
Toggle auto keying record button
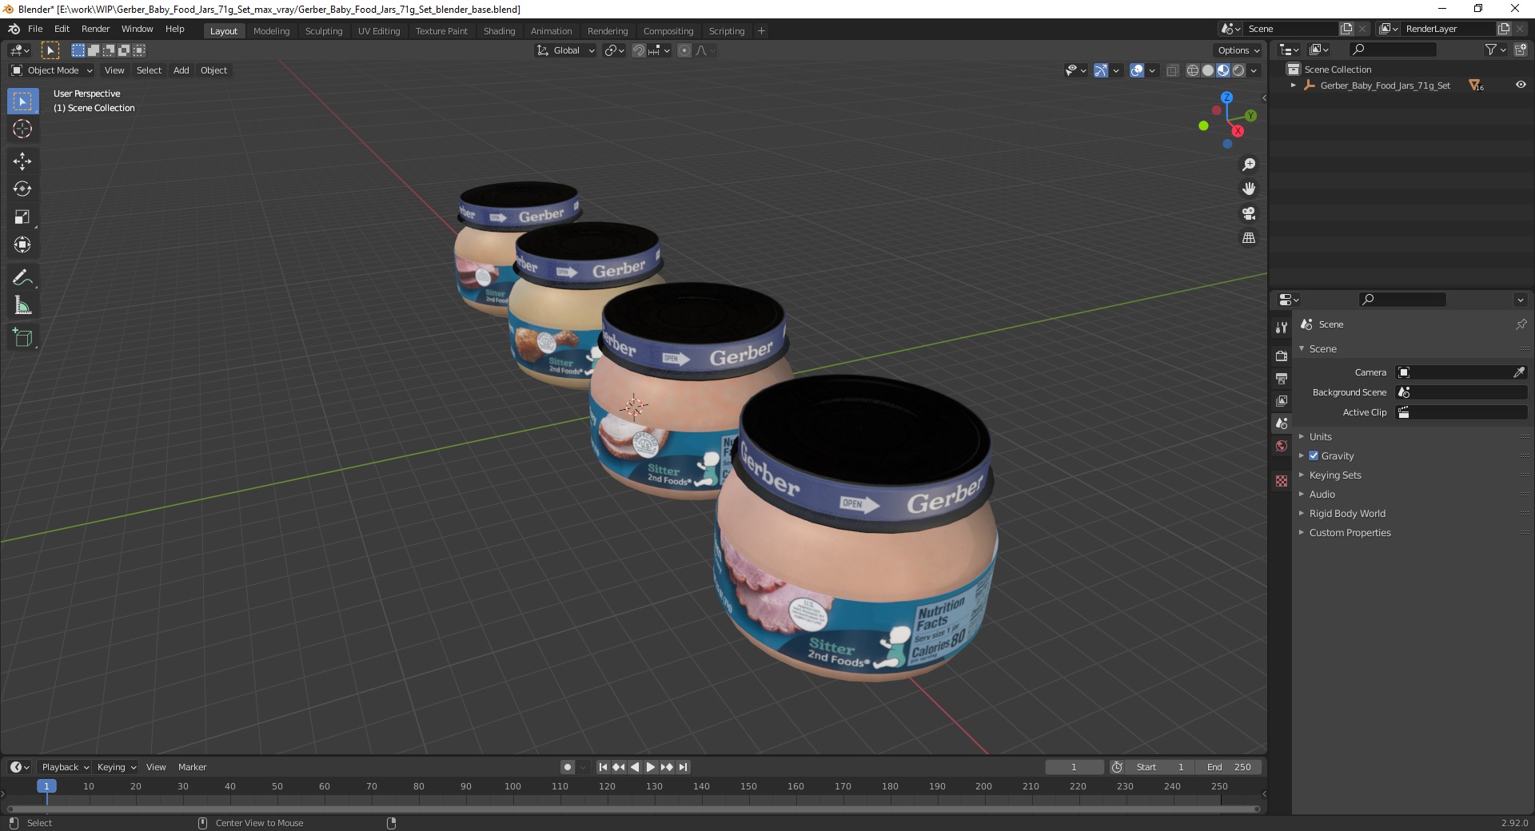point(567,767)
